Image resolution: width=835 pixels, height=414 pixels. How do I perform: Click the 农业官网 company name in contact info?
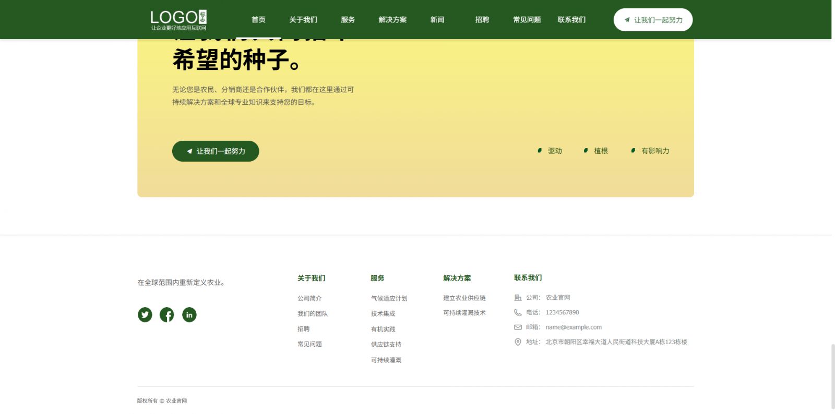(558, 298)
